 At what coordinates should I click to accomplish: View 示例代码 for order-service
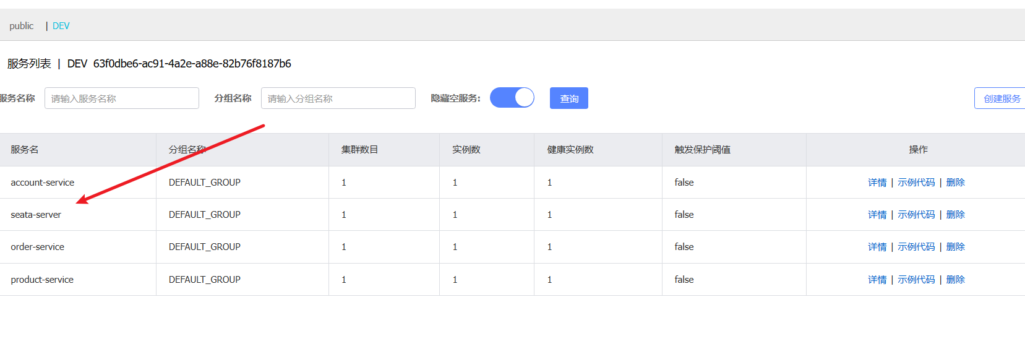pyautogui.click(x=916, y=247)
